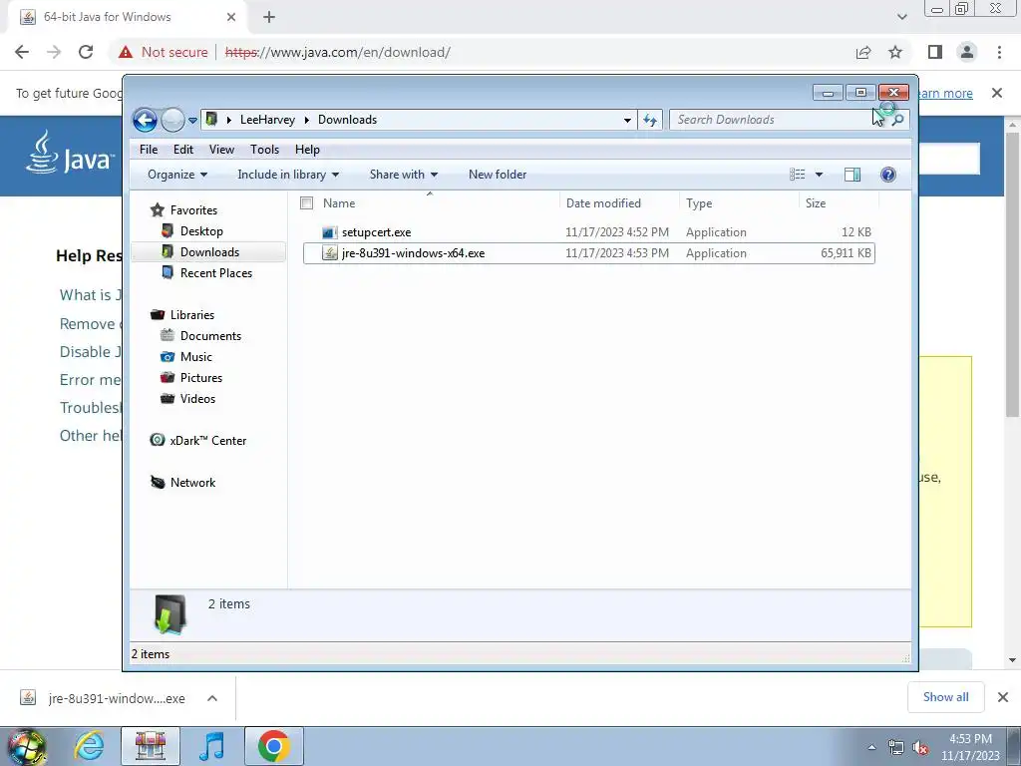The height and width of the screenshot is (766, 1021).
Task: Click the setupcert.exe file icon
Action: pyautogui.click(x=329, y=232)
